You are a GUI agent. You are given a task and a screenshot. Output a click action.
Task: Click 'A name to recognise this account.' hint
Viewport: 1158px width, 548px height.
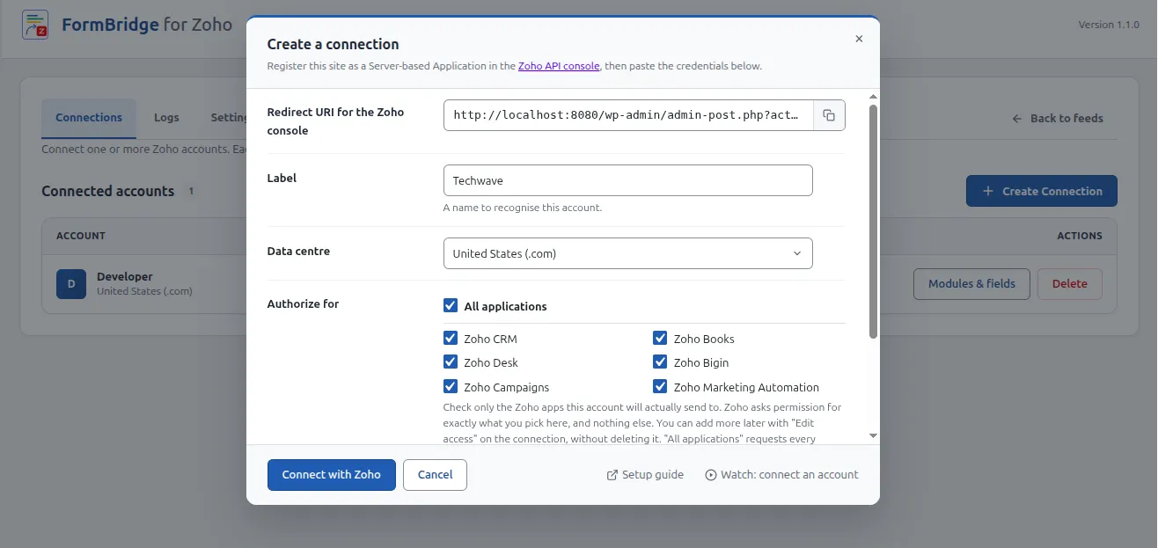coord(523,208)
